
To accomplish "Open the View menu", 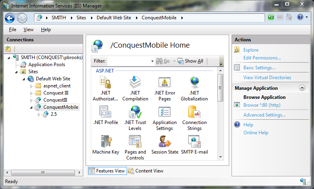I will point(28,30).
